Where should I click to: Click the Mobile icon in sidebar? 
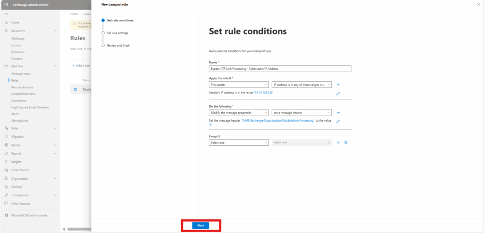[x=6, y=145]
